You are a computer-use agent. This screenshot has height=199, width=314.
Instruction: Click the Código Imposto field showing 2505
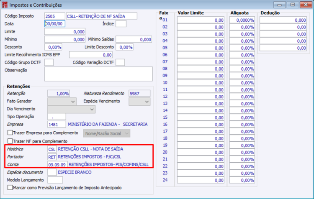tap(55, 16)
